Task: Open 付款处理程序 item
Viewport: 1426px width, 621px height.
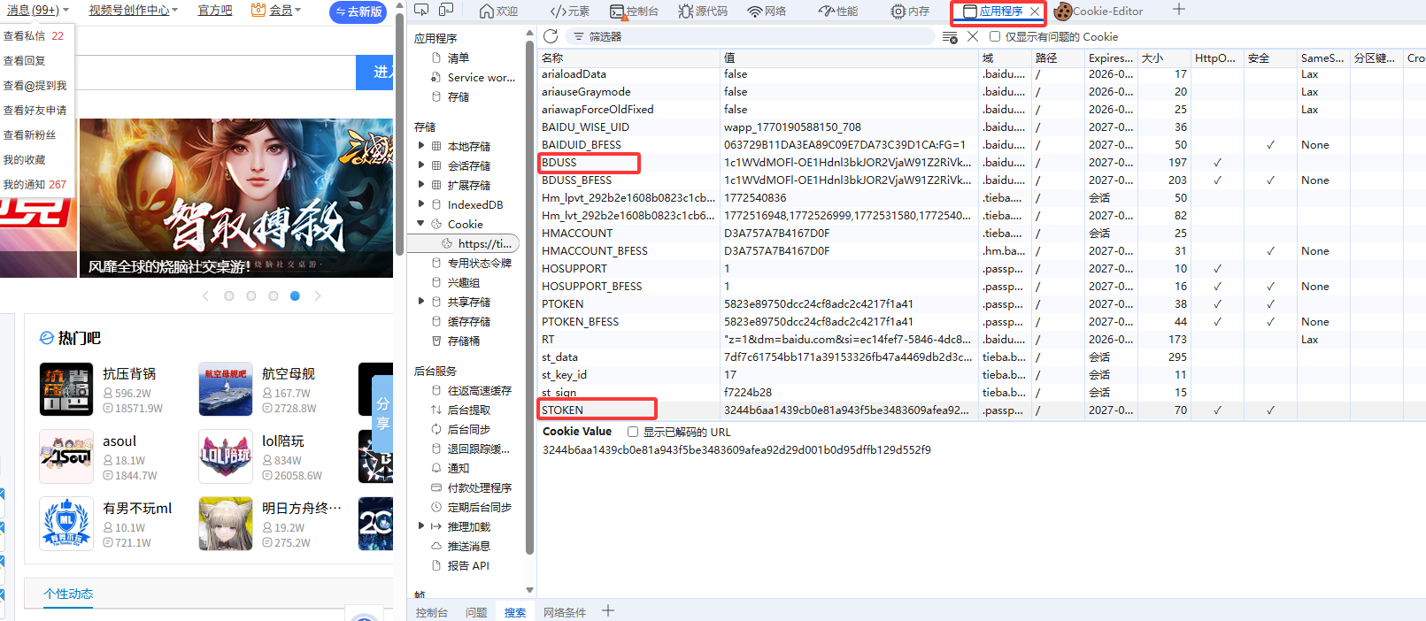Action: click(x=479, y=487)
